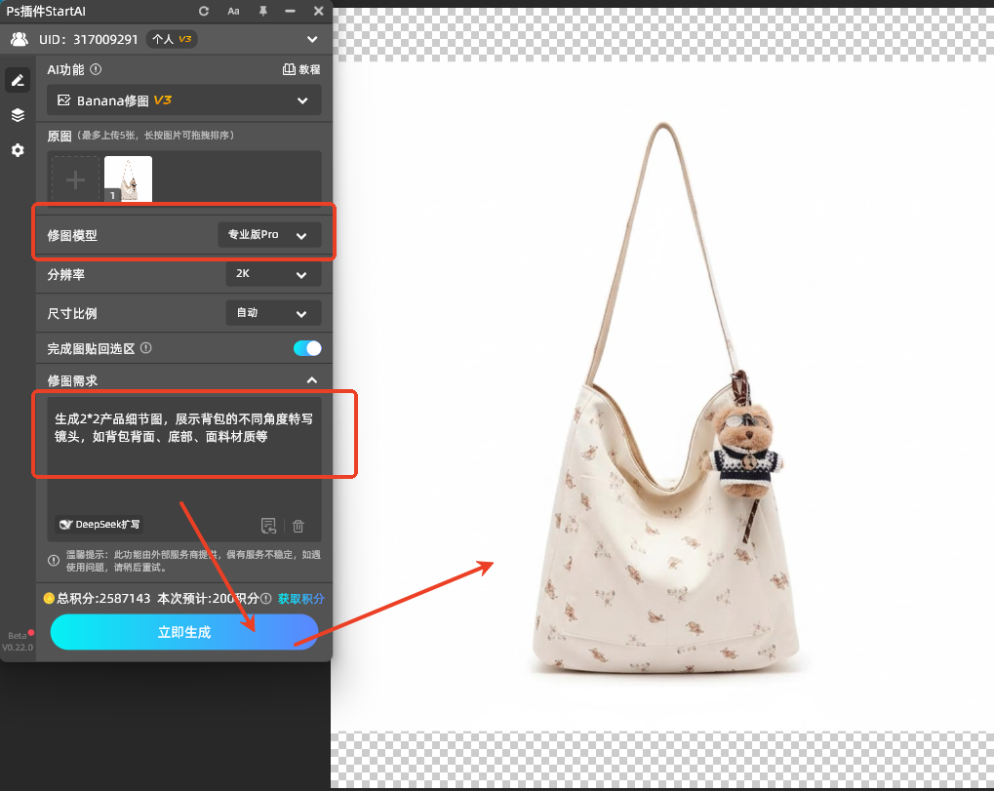This screenshot has height=791, width=994.
Task: Click the Aa font size icon
Action: pos(233,11)
